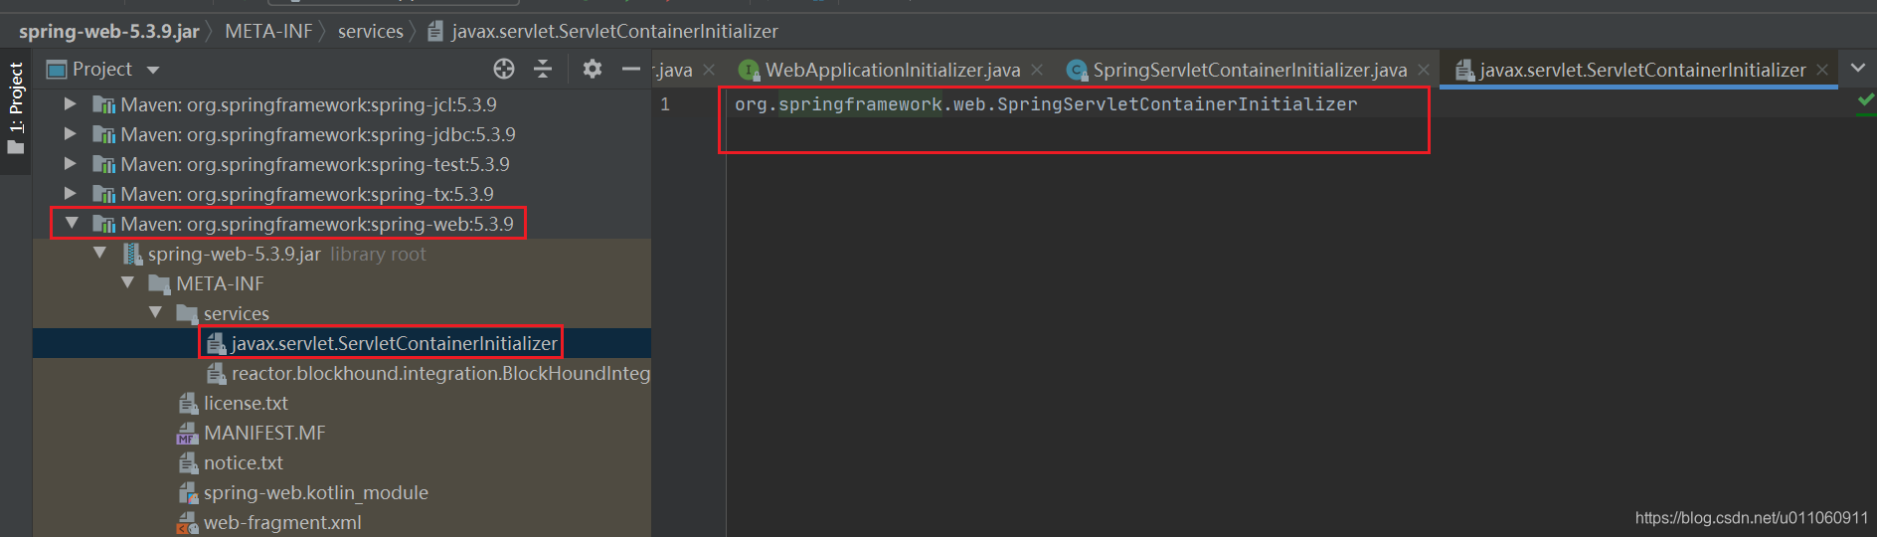Click the green inspection checkmark icon
The height and width of the screenshot is (537, 1877).
click(1866, 99)
